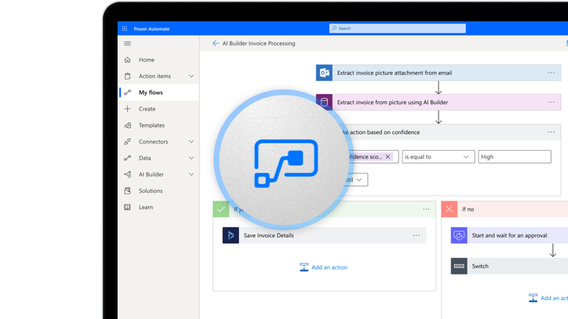This screenshot has width=568, height=319.
Task: Click the connector icon beside Save Invoice Details
Action: pyautogui.click(x=230, y=235)
